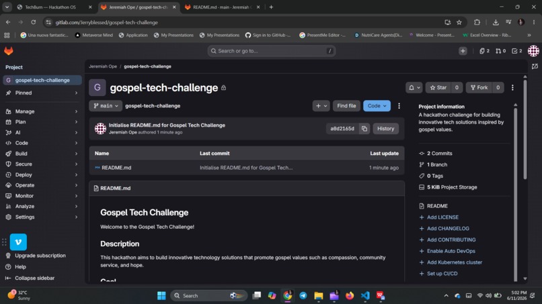Click the Star project button
The image size is (542, 304).
tap(438, 88)
